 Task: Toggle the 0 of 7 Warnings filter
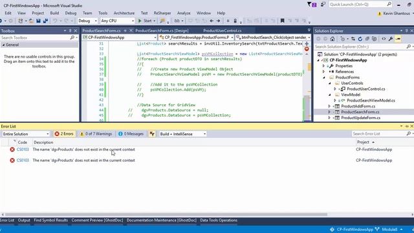(96, 134)
